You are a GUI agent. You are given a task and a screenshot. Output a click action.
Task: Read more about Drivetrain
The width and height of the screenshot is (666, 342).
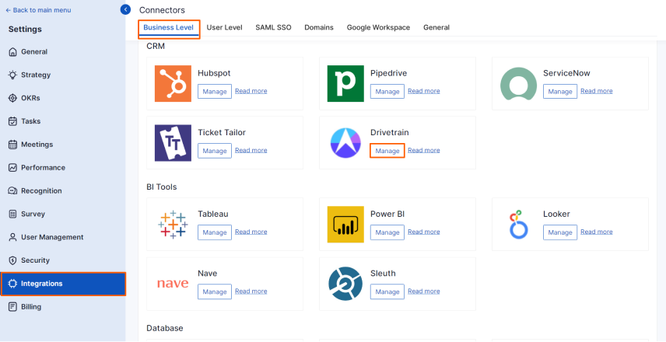click(x=424, y=150)
